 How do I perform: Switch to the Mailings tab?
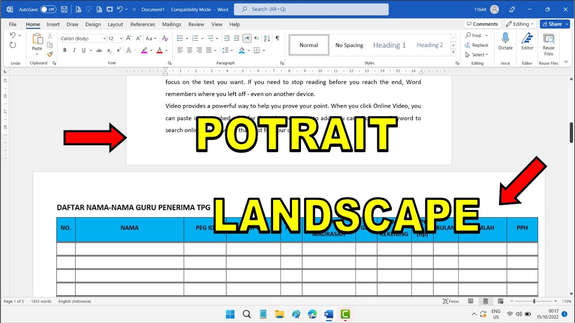pyautogui.click(x=172, y=24)
